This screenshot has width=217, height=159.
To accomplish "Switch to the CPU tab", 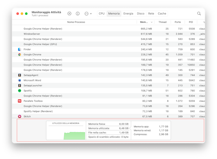I will (102, 14).
